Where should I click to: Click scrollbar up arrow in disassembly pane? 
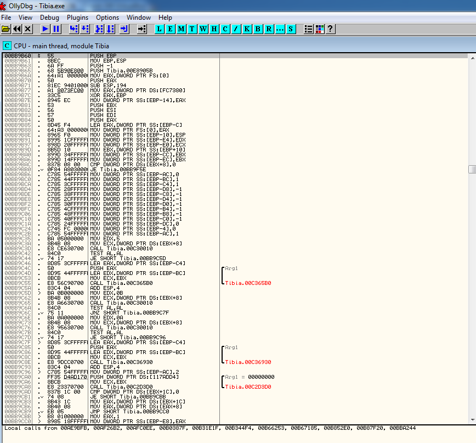click(x=472, y=58)
